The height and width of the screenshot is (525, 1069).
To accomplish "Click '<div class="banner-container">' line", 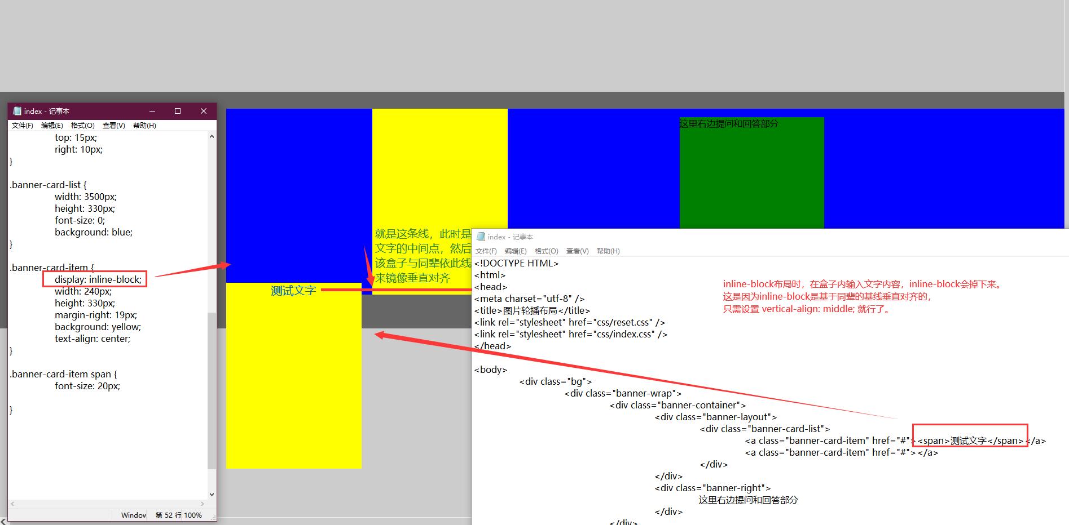I will (678, 405).
